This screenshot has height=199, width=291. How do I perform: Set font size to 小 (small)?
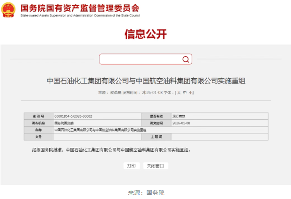coord(191,93)
